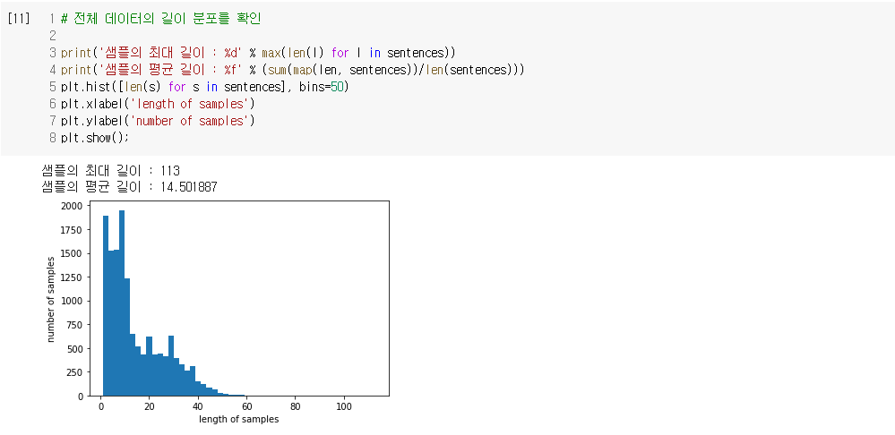Click the plt.hist code line
This screenshot has height=435, width=895.
(x=204, y=87)
